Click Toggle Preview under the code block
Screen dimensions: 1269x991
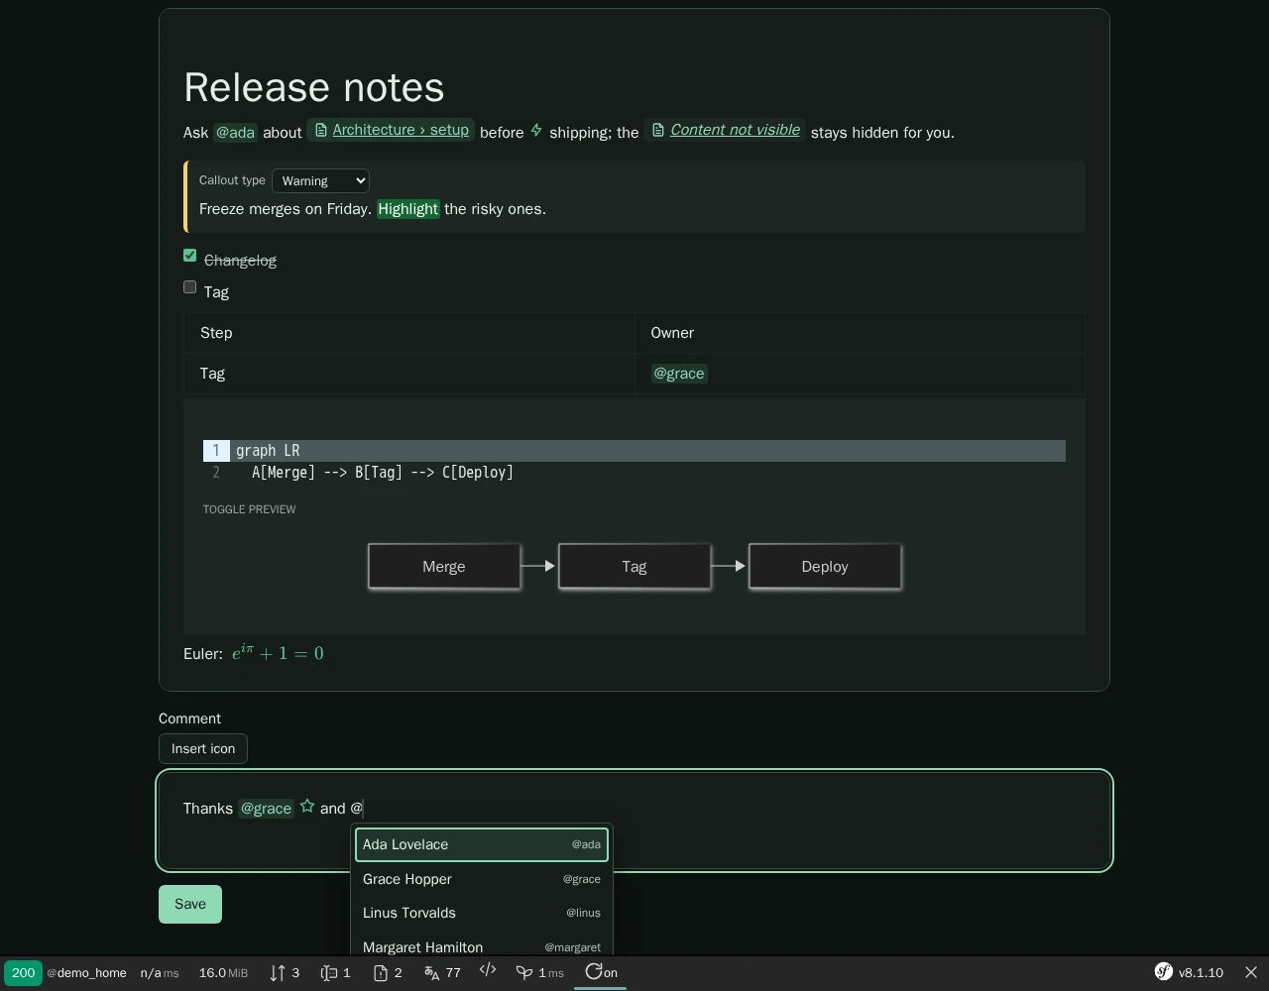250,509
